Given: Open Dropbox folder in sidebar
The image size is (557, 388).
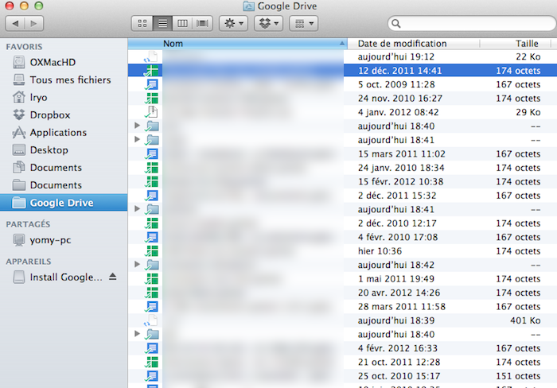Looking at the screenshot, I should (x=49, y=115).
